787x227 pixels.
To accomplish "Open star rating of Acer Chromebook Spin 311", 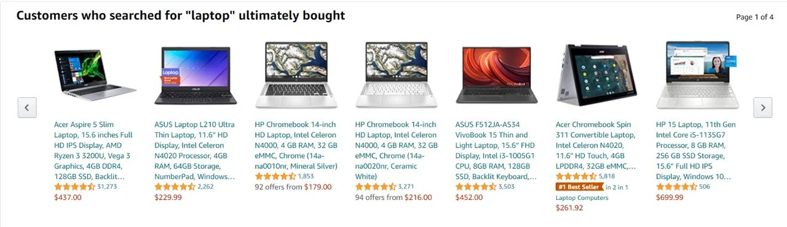I will point(576,176).
